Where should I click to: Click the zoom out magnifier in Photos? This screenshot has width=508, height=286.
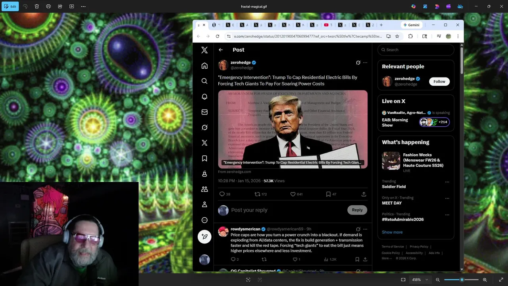pos(438,280)
